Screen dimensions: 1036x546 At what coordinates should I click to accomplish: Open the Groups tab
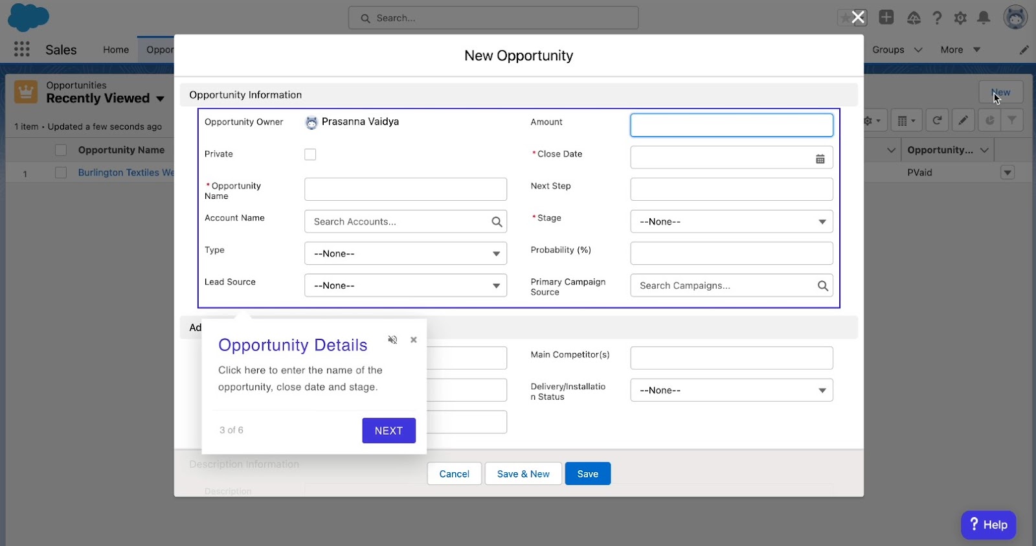click(888, 50)
